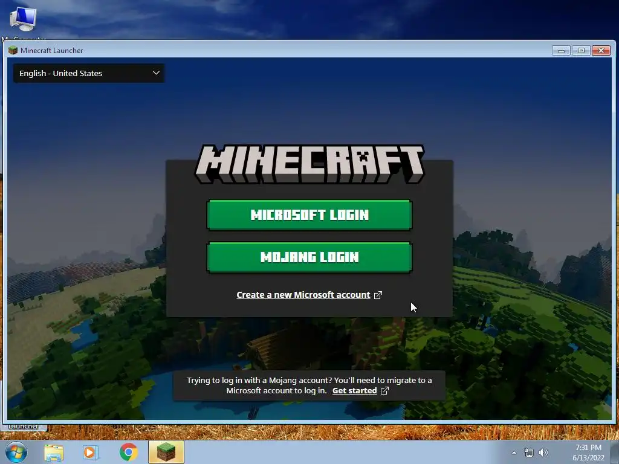The width and height of the screenshot is (619, 464).
Task: Click the Minecraft Launcher window title text
Action: 52,51
